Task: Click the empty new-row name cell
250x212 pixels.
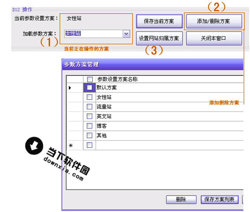Action: click(169, 145)
